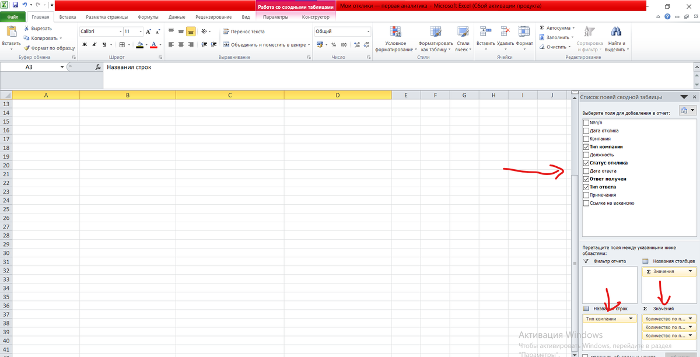Select row 21 header
This screenshot has width=700, height=357.
pos(6,175)
